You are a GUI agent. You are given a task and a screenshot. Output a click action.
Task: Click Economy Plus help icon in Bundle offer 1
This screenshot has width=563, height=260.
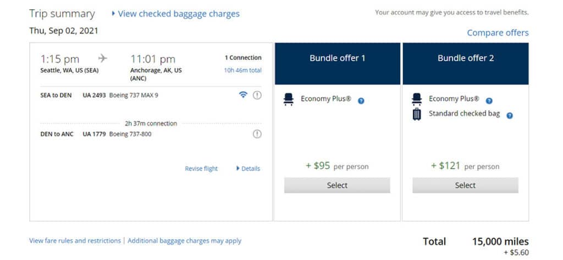(x=361, y=101)
